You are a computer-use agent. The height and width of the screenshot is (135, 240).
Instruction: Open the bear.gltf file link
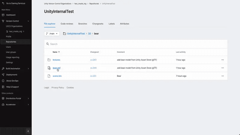coord(57,68)
